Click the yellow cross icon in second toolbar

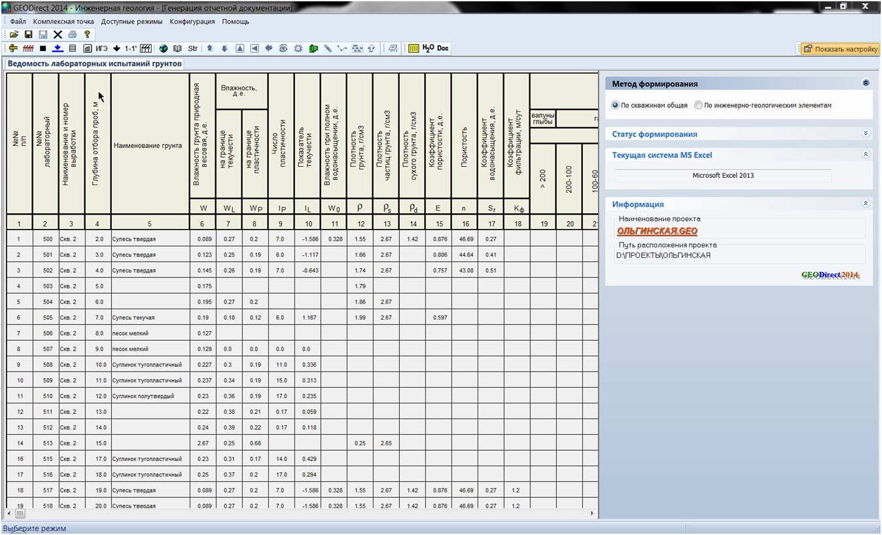point(14,48)
